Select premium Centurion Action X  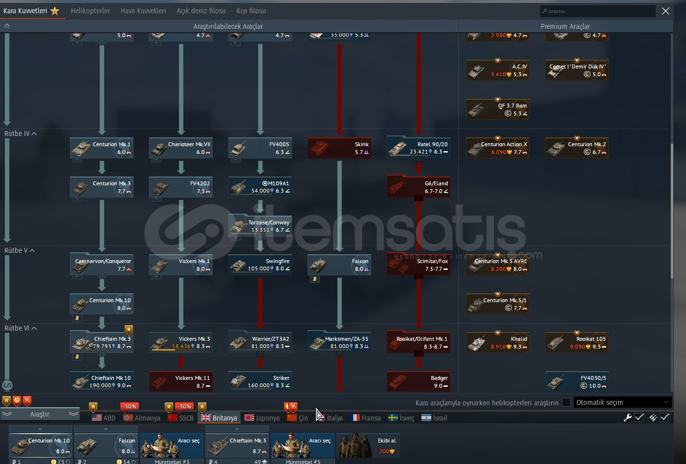click(498, 148)
